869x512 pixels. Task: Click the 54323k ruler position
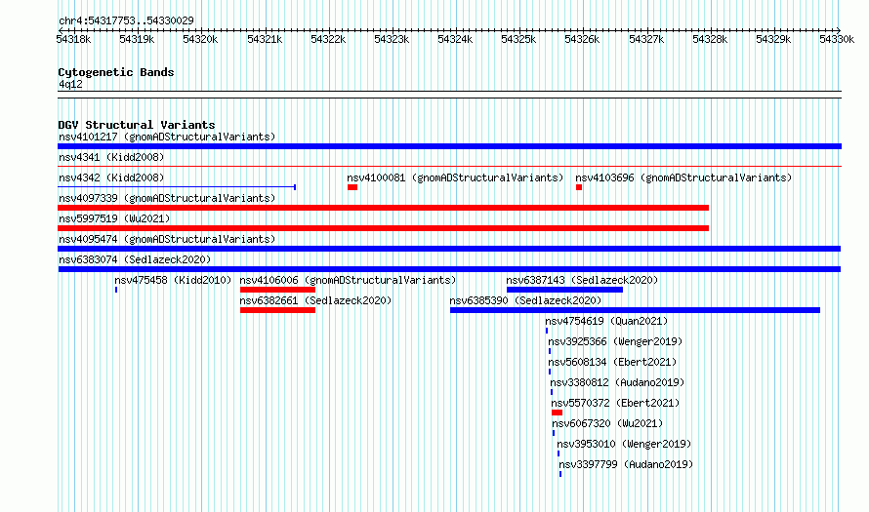(392, 39)
